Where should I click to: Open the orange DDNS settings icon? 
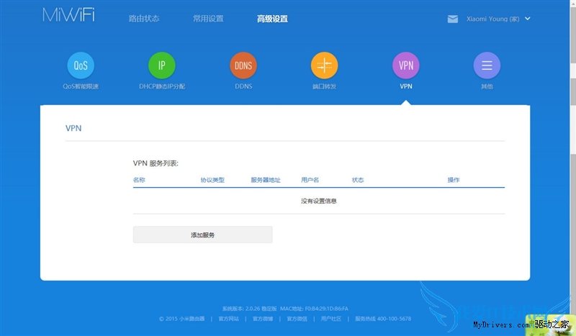243,65
